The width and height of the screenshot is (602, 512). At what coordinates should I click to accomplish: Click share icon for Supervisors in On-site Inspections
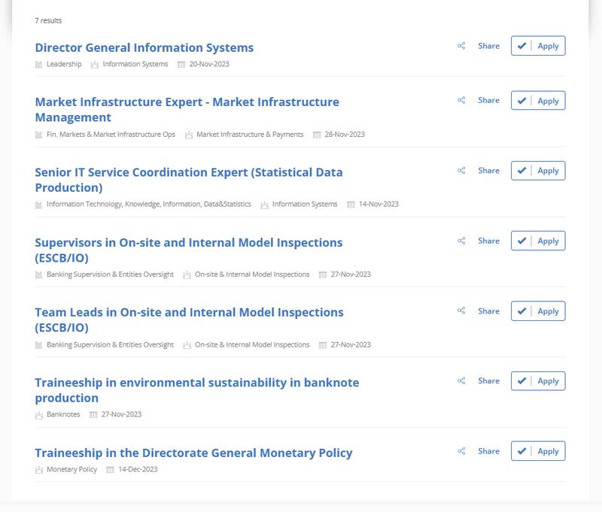[461, 241]
